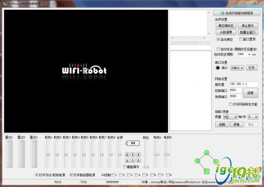Viewport: 264px width, 187px height.
Task: Check IO控制 checkbox 2
Action: coord(121,175)
